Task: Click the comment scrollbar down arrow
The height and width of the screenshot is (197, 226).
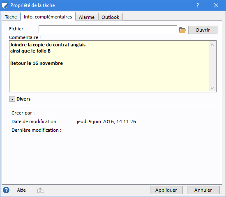Action: click(x=212, y=88)
